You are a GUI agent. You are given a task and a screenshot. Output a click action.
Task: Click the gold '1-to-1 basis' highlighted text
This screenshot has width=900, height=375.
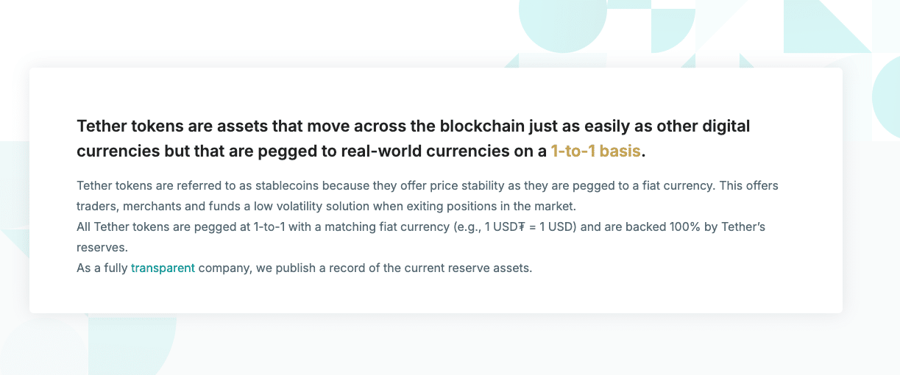[x=595, y=151]
